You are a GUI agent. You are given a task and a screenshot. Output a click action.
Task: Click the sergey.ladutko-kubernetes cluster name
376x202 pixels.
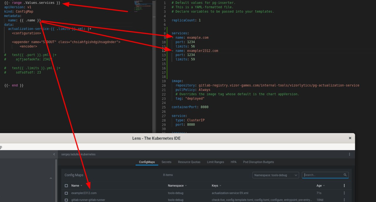[78, 154]
